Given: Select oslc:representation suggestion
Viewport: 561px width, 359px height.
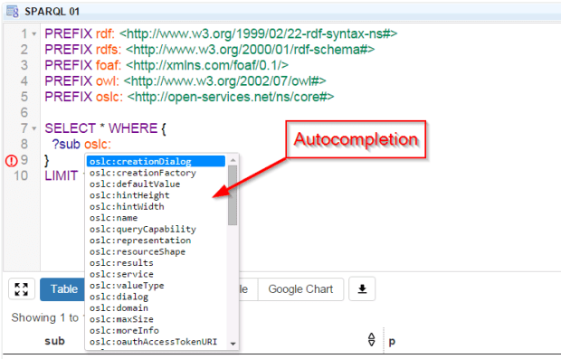Looking at the screenshot, I should tap(156, 241).
